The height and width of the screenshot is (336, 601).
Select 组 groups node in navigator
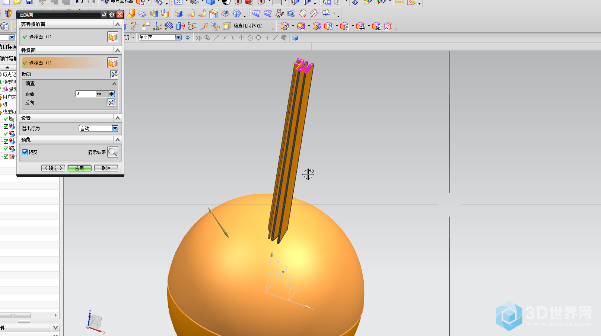pos(5,104)
